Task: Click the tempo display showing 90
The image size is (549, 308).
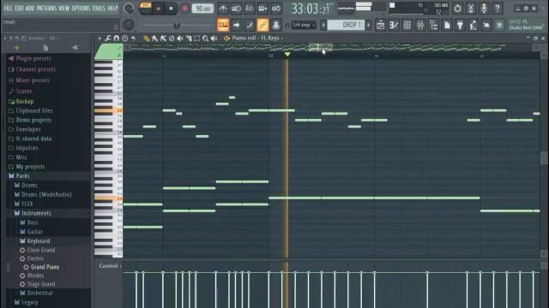Action: (202, 9)
